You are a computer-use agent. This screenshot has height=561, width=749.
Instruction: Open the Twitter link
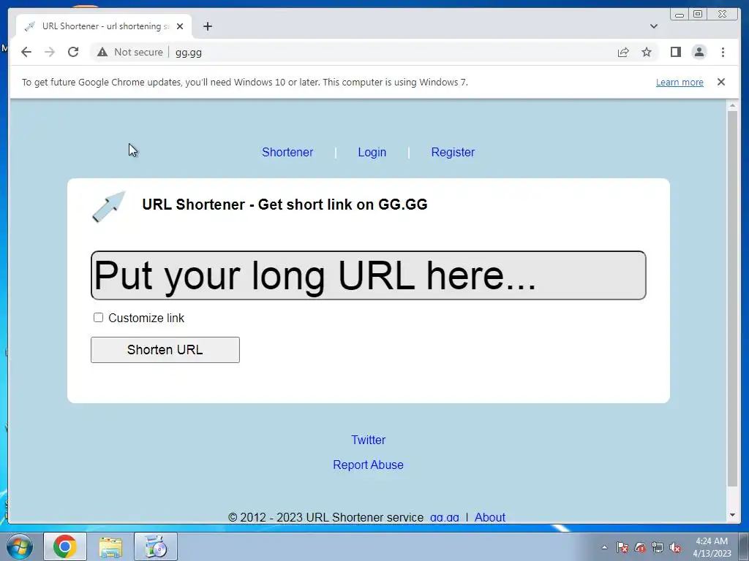click(369, 440)
